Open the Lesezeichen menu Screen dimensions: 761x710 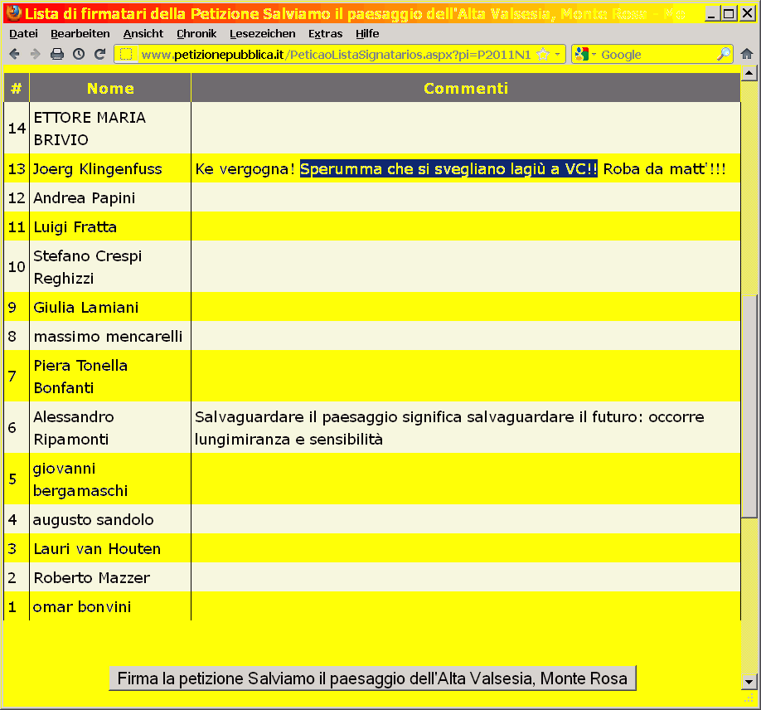tap(262, 33)
